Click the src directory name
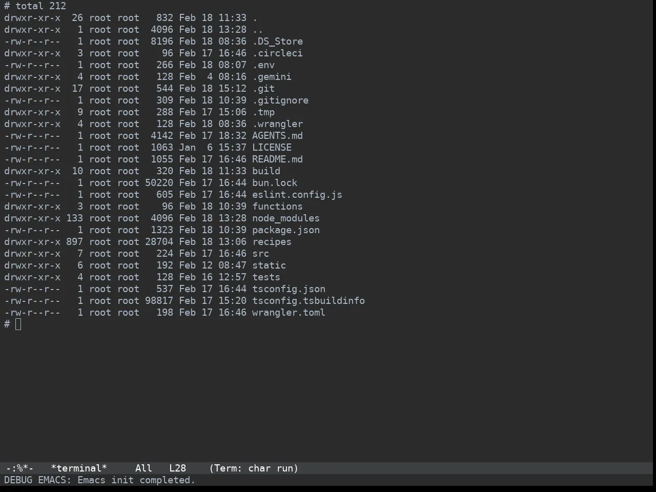The height and width of the screenshot is (492, 656). pyautogui.click(x=260, y=254)
